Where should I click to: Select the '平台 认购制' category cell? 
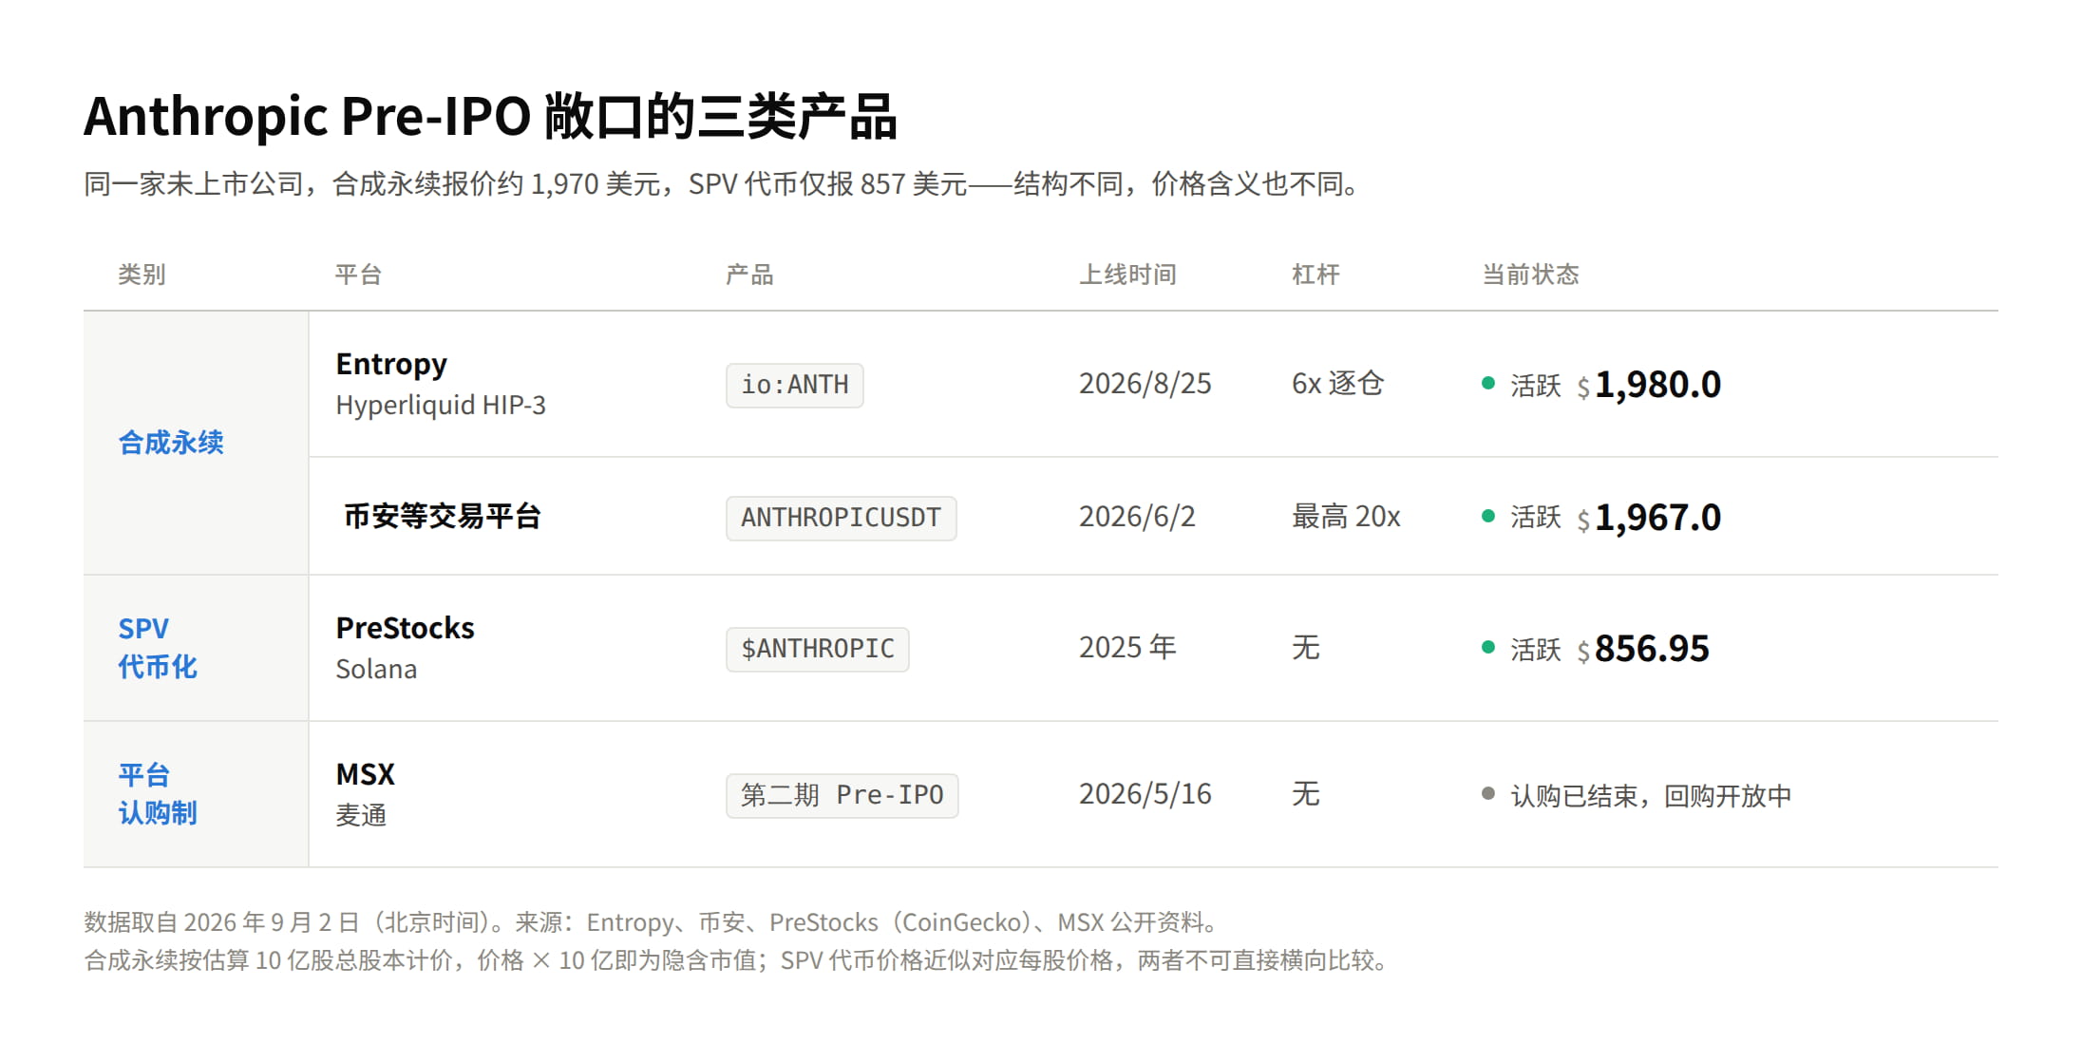196,794
